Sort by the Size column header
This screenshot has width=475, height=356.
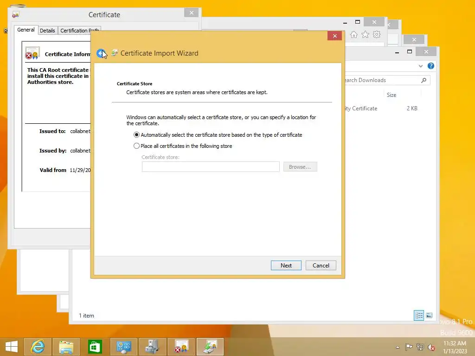pos(392,95)
